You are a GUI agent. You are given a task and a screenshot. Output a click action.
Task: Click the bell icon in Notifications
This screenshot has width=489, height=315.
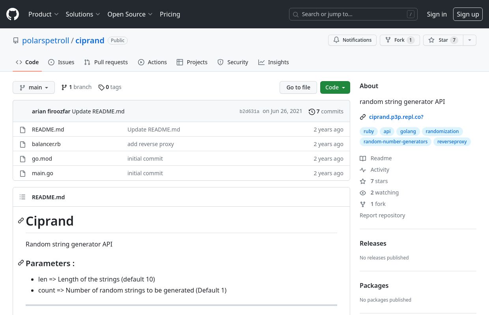[x=336, y=40]
